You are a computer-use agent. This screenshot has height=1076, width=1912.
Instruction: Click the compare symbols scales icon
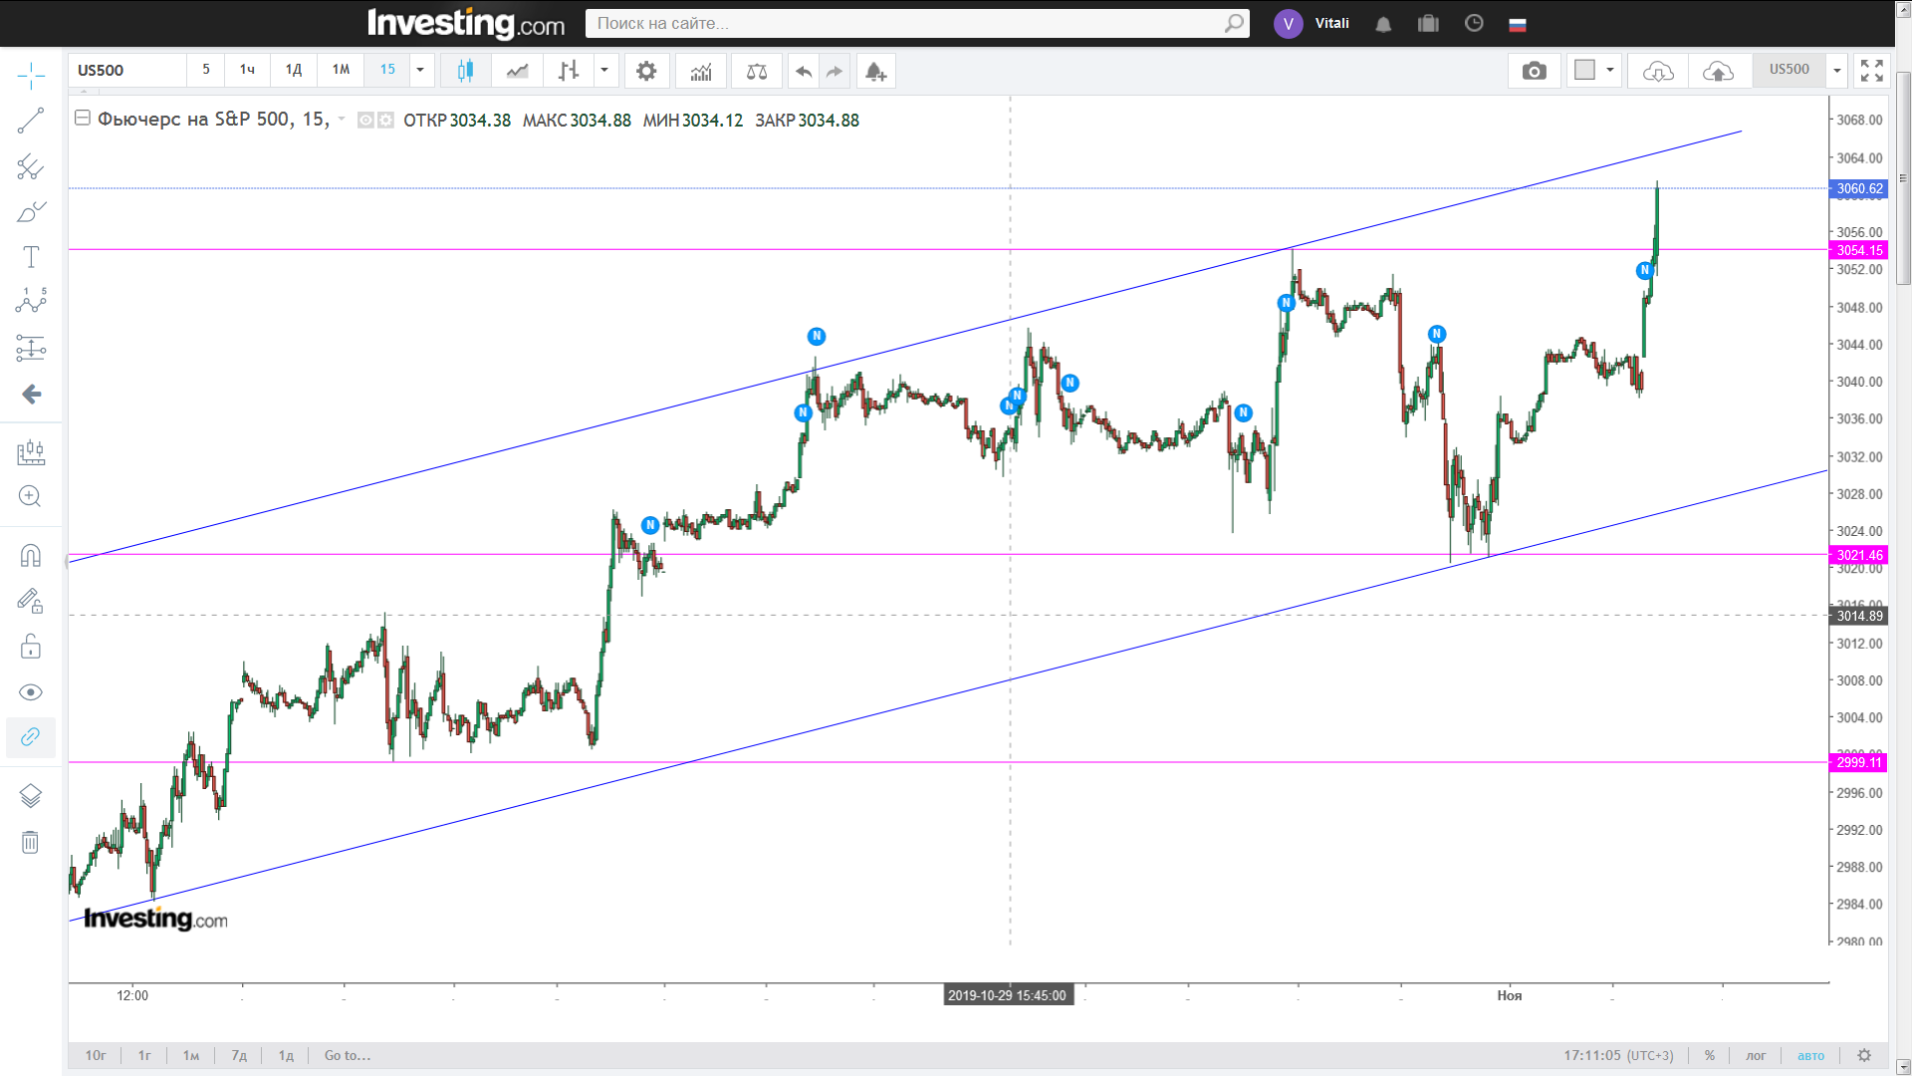757,71
